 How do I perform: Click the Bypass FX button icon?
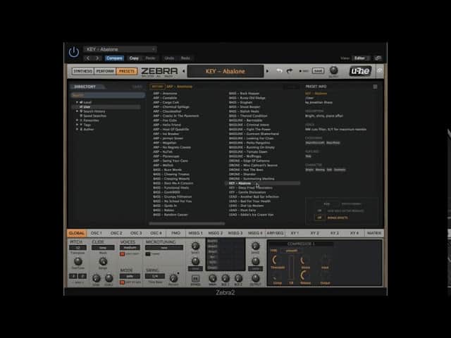pos(195,279)
